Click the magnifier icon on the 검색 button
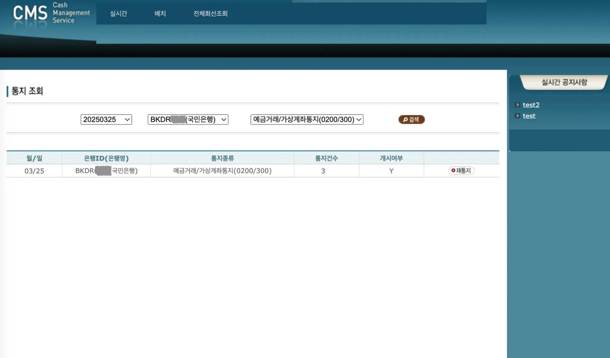The image size is (610, 358). click(x=405, y=120)
